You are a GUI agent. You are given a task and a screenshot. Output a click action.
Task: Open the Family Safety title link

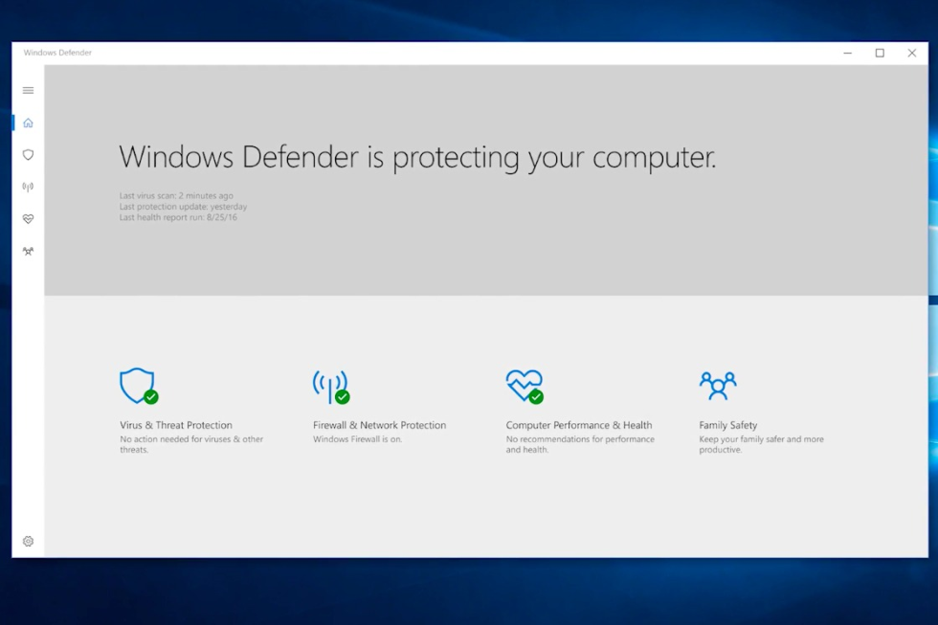point(727,425)
